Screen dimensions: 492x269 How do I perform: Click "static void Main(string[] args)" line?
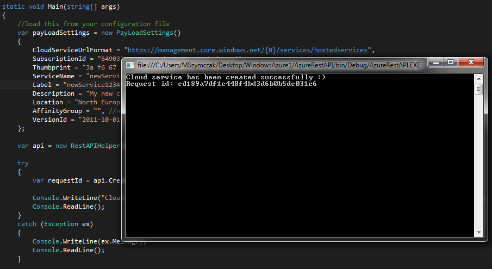tap(61, 7)
